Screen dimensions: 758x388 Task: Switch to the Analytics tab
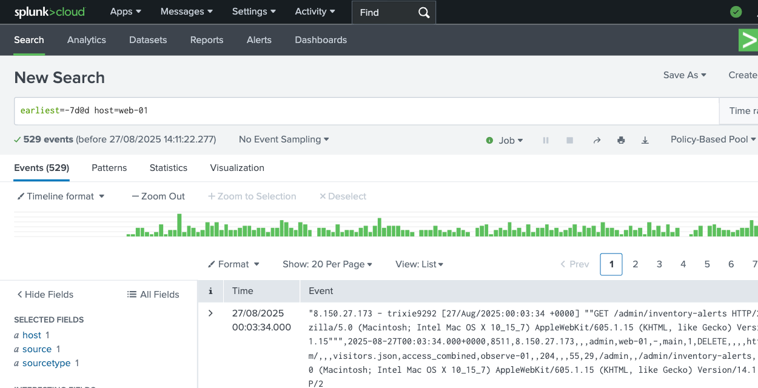tap(87, 40)
